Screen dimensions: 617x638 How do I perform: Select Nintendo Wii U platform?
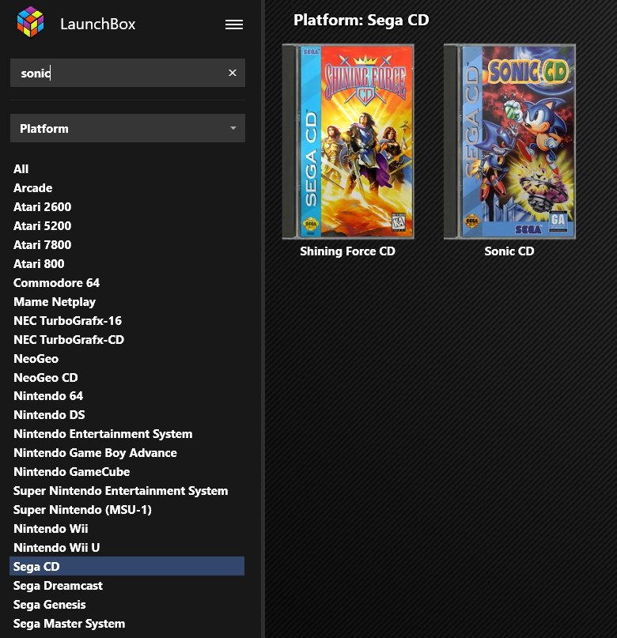[x=57, y=548]
